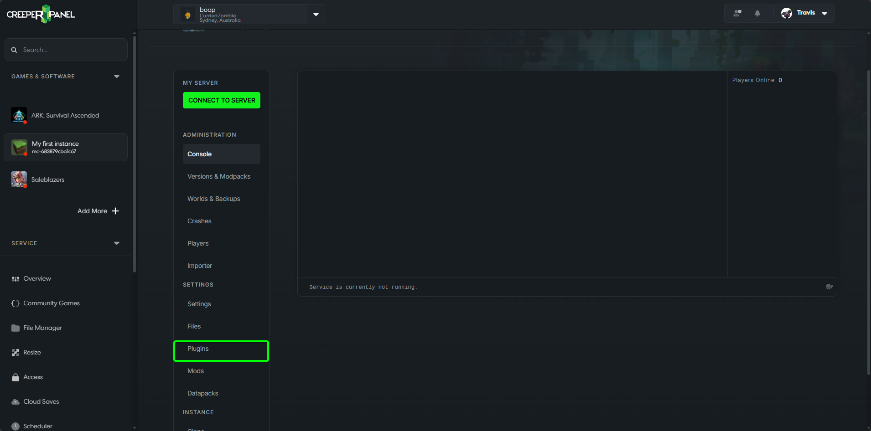Go to Versions & Modpacks

[219, 176]
